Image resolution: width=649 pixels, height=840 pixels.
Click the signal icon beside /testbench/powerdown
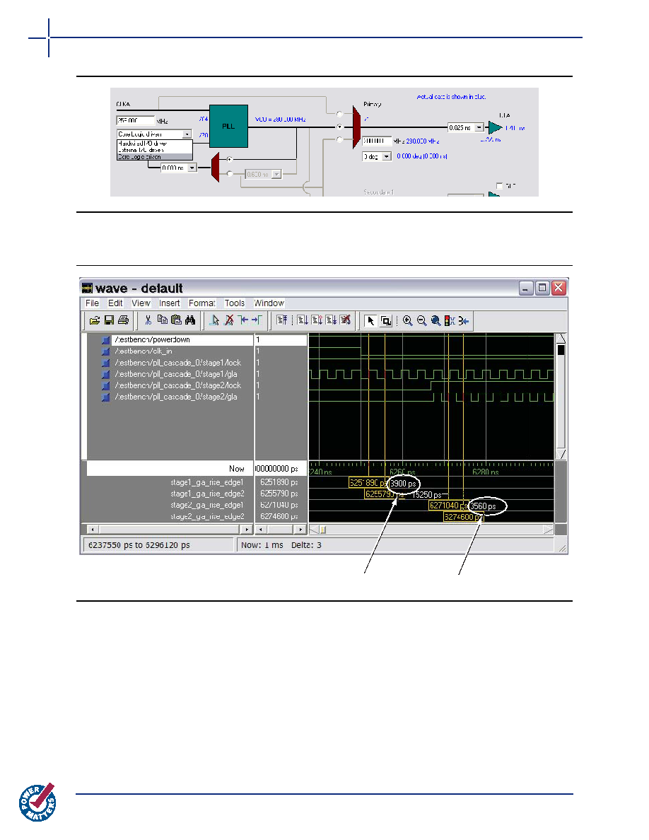click(105, 340)
